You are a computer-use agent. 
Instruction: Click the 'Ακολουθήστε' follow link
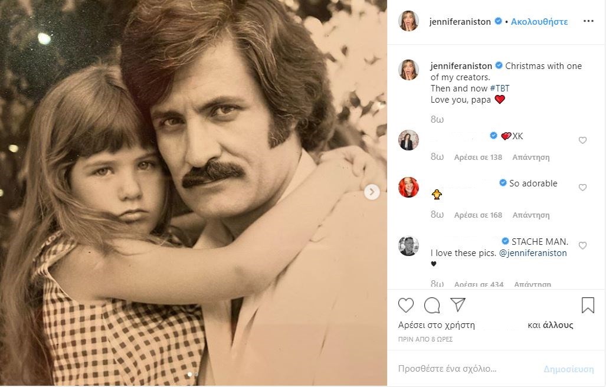pyautogui.click(x=539, y=21)
